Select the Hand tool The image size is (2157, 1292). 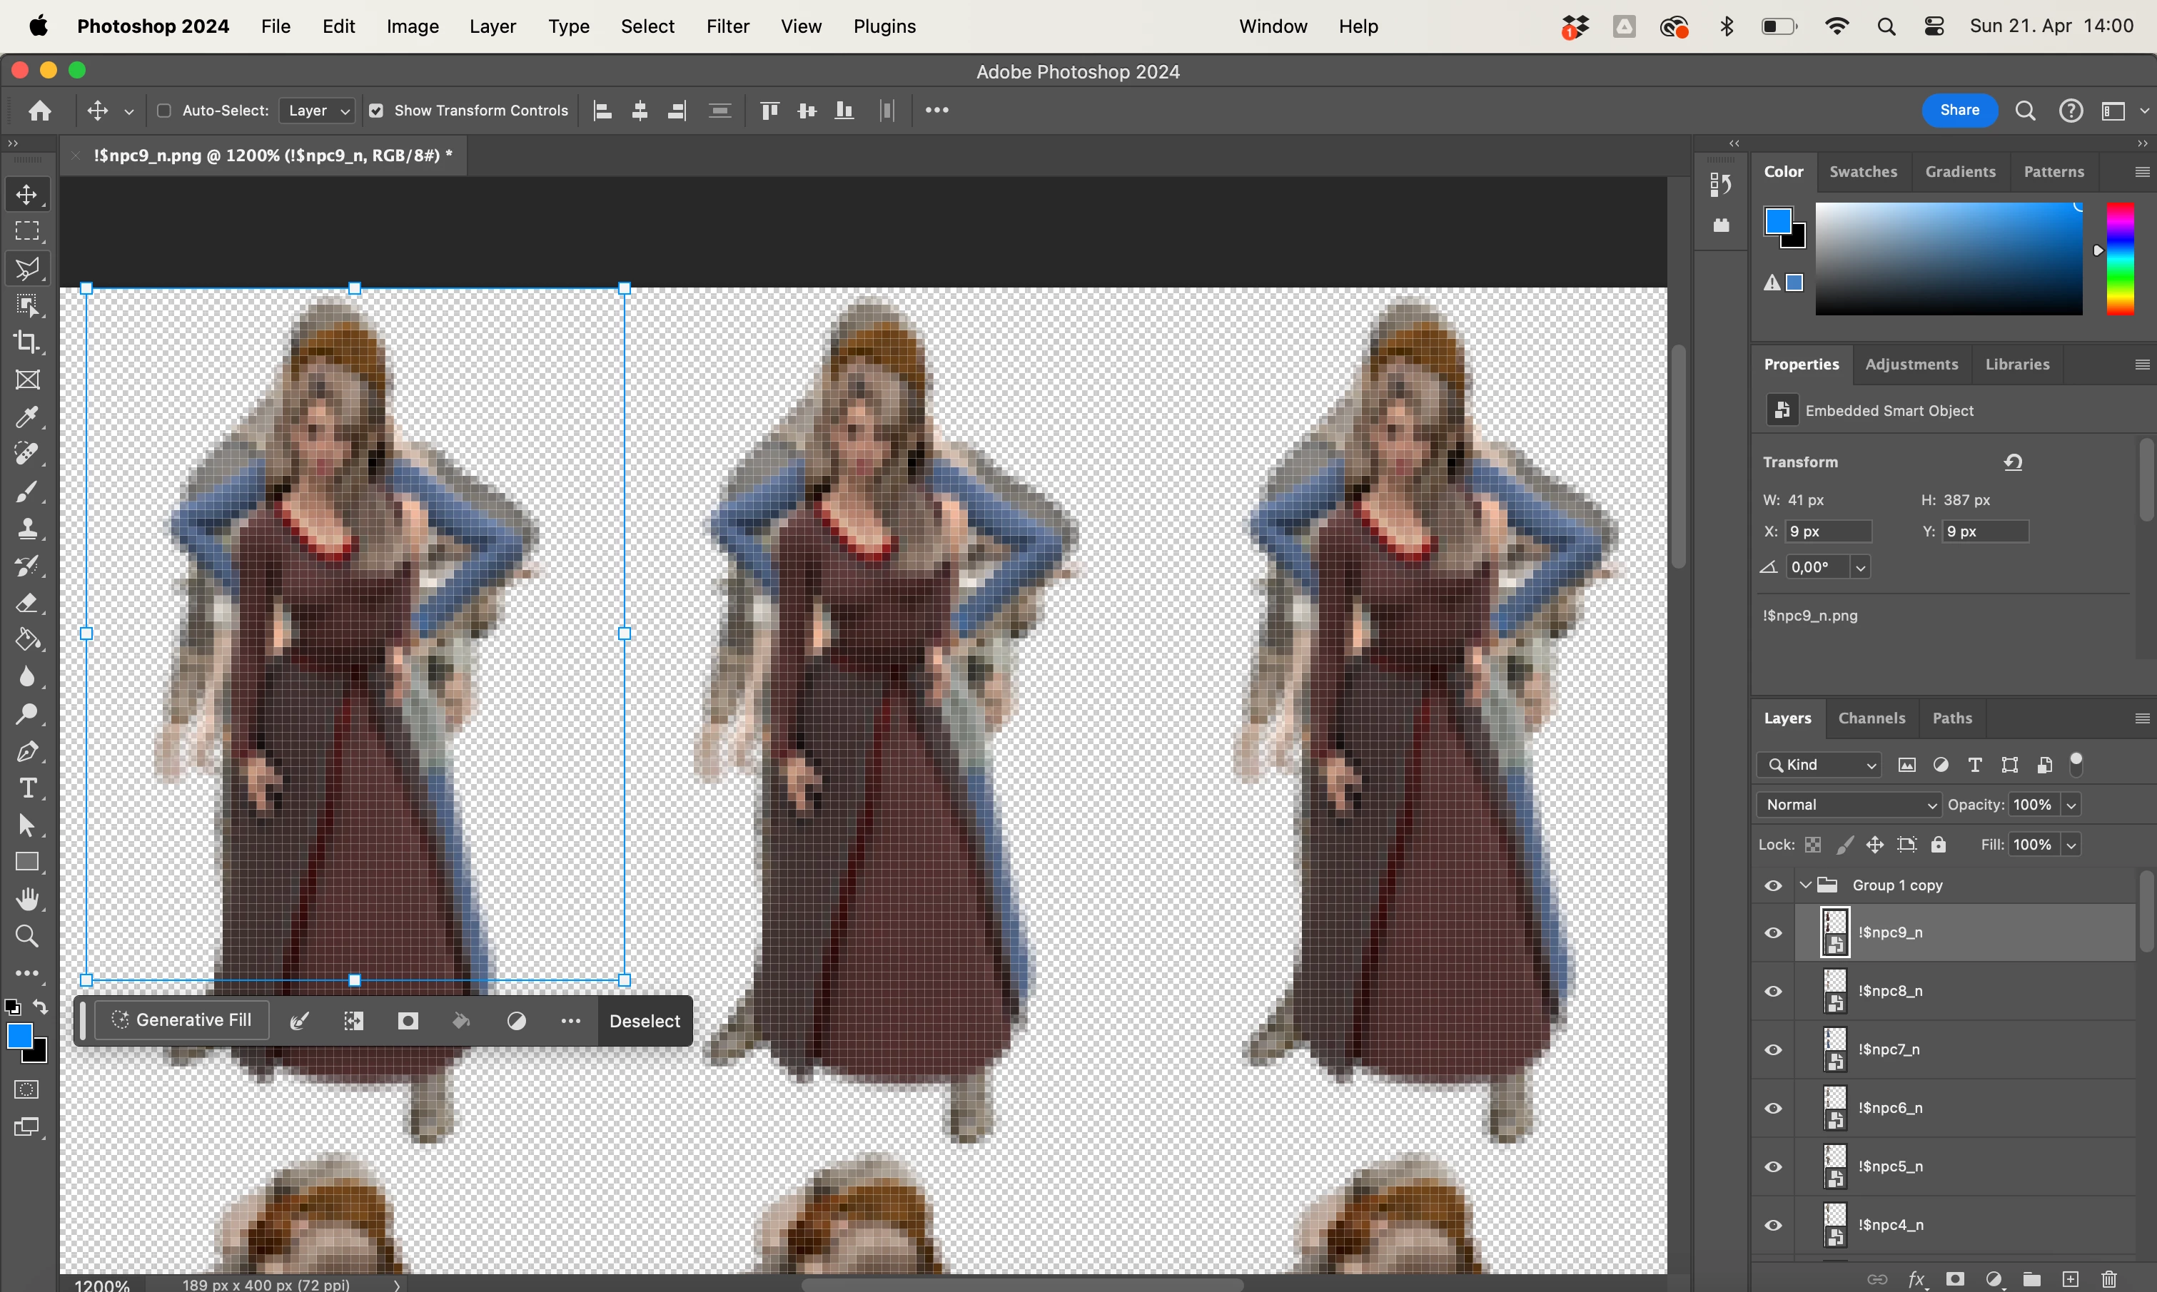tap(27, 898)
